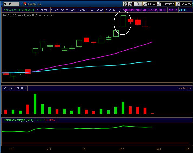The width and height of the screenshot is (193, 153).
Task: Expand the NFLX symbol dropdown arrow
Action: pos(21,4)
